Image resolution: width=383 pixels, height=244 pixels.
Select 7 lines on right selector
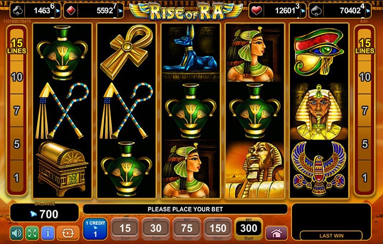tap(365, 111)
